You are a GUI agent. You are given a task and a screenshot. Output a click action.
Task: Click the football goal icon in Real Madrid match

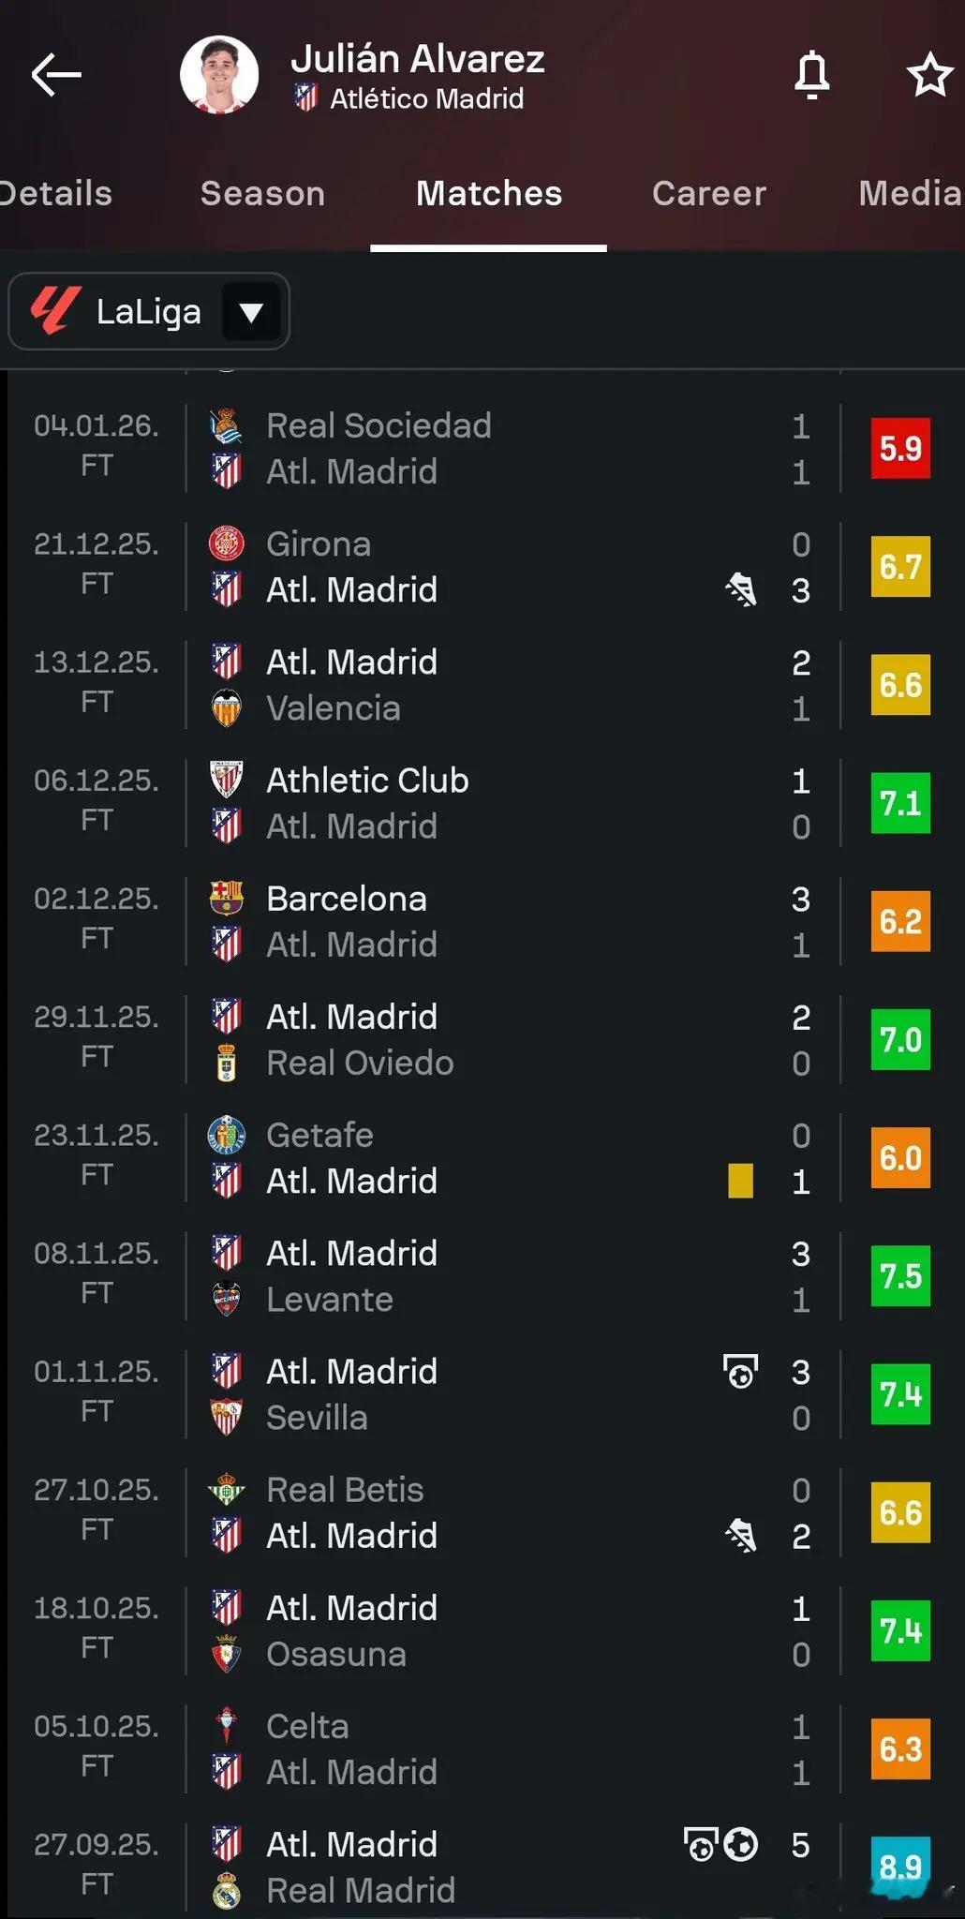point(740,1844)
